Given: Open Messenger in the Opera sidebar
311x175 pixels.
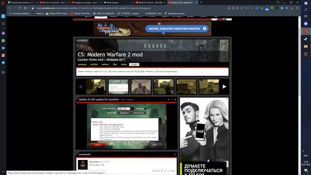Looking at the screenshot, I should pos(3,34).
